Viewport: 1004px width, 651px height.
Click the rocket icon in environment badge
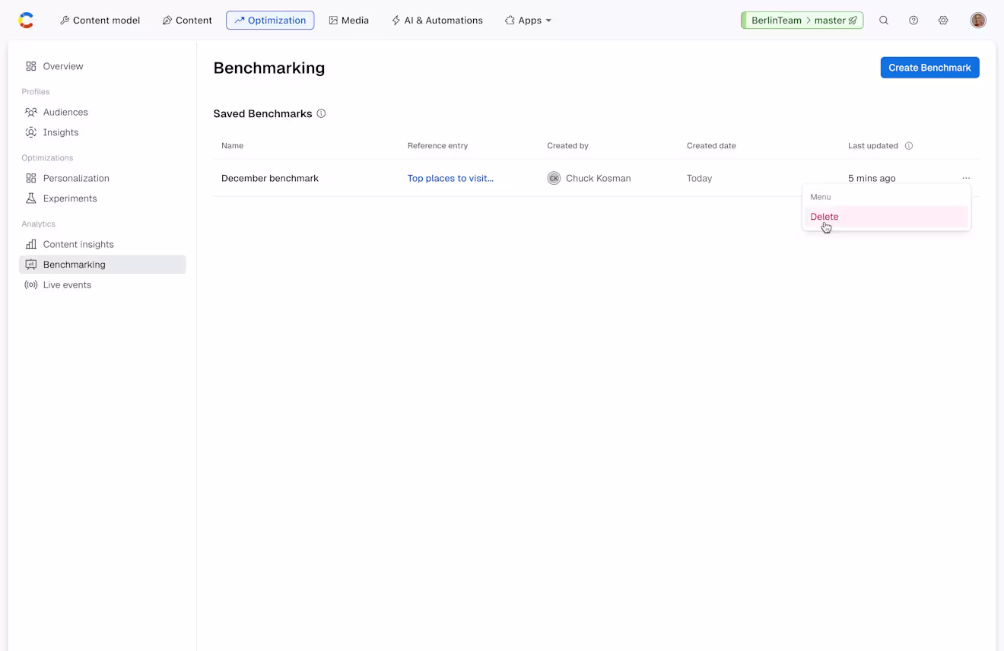point(853,21)
